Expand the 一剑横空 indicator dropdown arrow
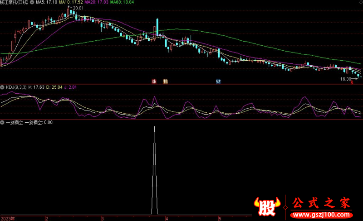 tap(2, 122)
